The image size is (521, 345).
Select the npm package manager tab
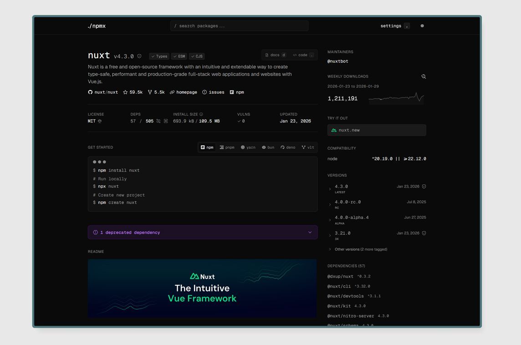[207, 147]
